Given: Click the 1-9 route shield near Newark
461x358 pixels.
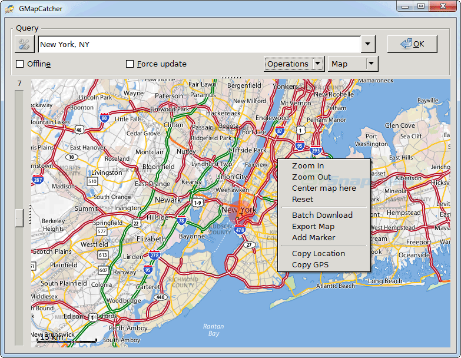Looking at the screenshot, I should [x=197, y=203].
